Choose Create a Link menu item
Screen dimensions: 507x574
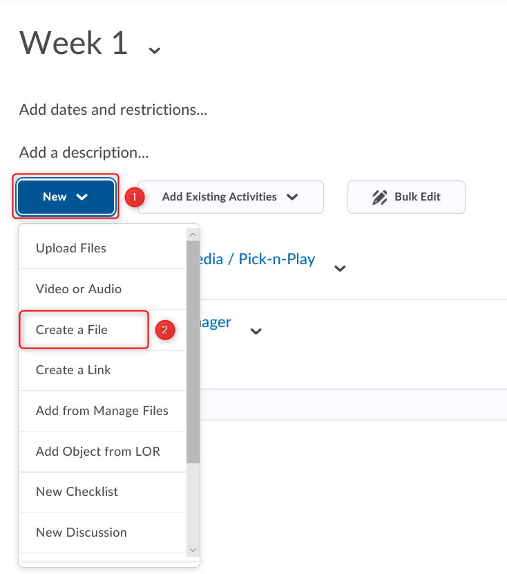coord(73,370)
